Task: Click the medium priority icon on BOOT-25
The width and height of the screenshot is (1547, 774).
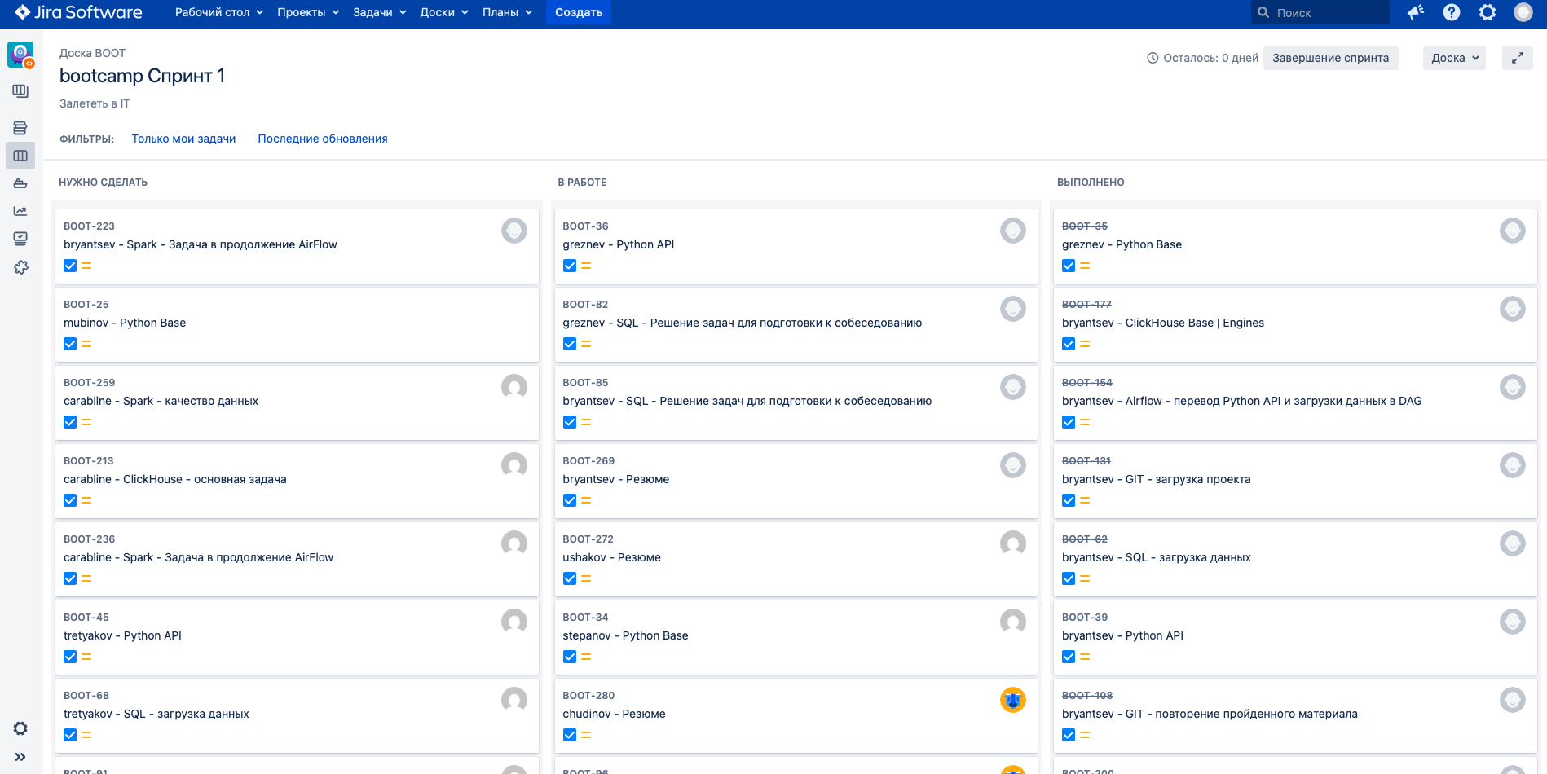Action: [x=86, y=344]
